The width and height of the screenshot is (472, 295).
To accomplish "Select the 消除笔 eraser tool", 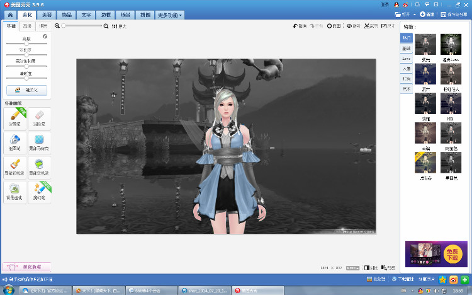I will (x=40, y=119).
